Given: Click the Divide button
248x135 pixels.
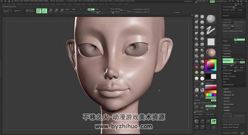Looking at the screenshot, I should coord(228,41).
